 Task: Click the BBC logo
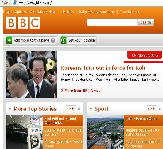click(23, 23)
